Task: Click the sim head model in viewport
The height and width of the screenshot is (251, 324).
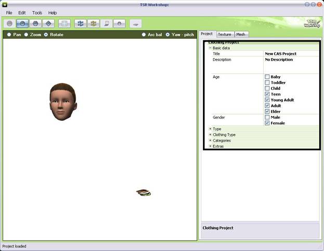Action: [63, 102]
